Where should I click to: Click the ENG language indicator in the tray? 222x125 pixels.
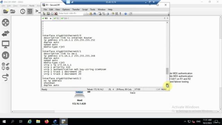coord(198,122)
